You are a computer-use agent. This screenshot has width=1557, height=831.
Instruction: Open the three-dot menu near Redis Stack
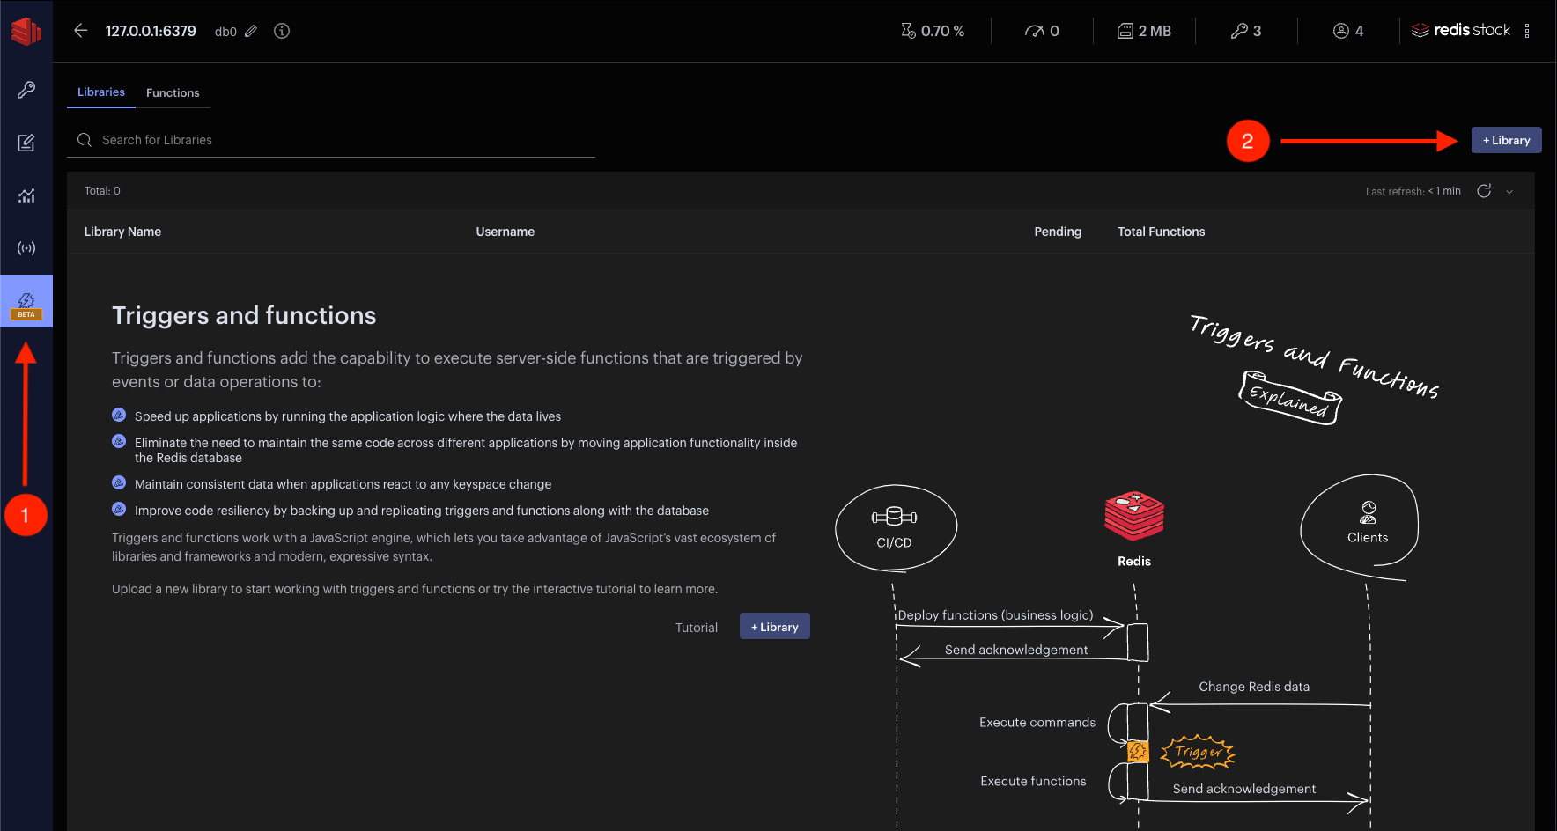click(x=1527, y=31)
